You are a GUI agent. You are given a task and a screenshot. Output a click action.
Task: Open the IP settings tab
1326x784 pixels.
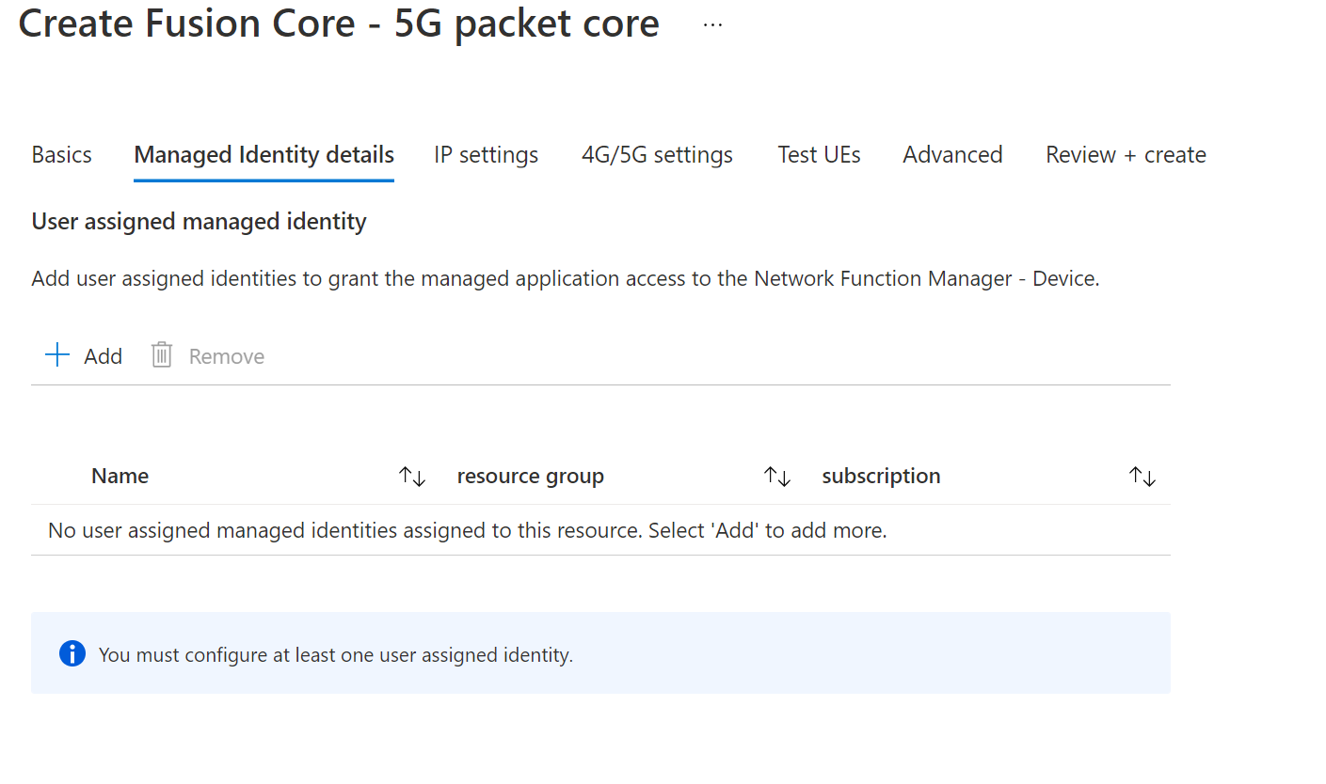(486, 155)
